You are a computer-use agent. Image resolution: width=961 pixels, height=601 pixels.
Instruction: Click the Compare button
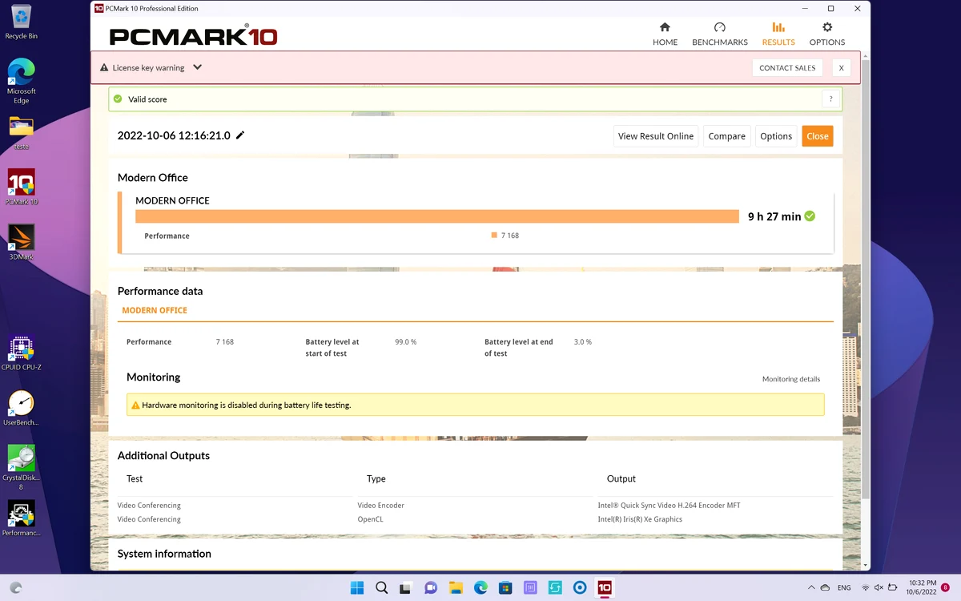[727, 136]
